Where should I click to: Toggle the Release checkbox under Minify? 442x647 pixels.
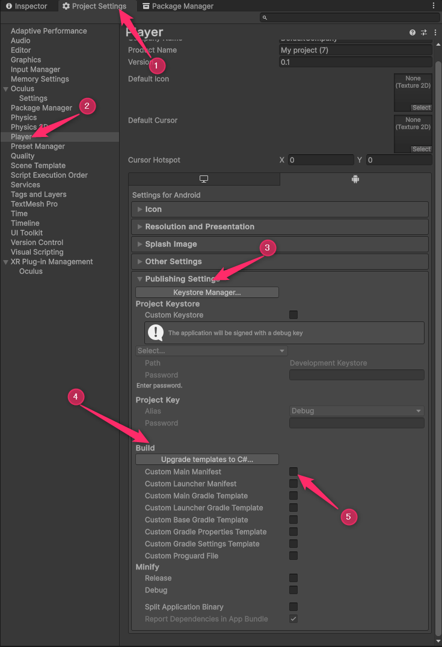pyautogui.click(x=293, y=578)
